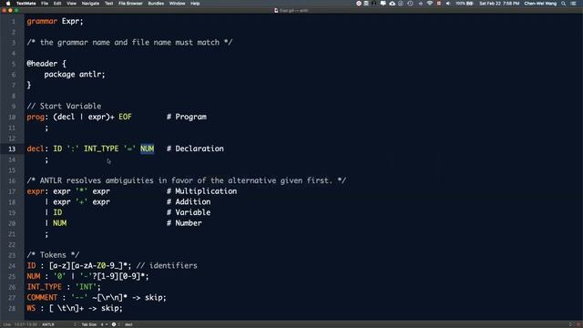Click the '# Variable' label
The image size is (583, 328).
coord(189,212)
